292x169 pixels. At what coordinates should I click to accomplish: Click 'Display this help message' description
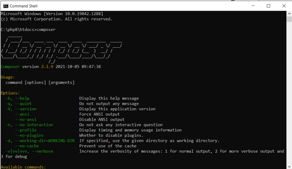pos(109,98)
